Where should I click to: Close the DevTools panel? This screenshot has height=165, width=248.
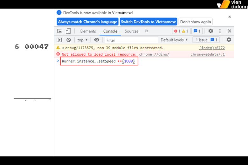[230, 31]
